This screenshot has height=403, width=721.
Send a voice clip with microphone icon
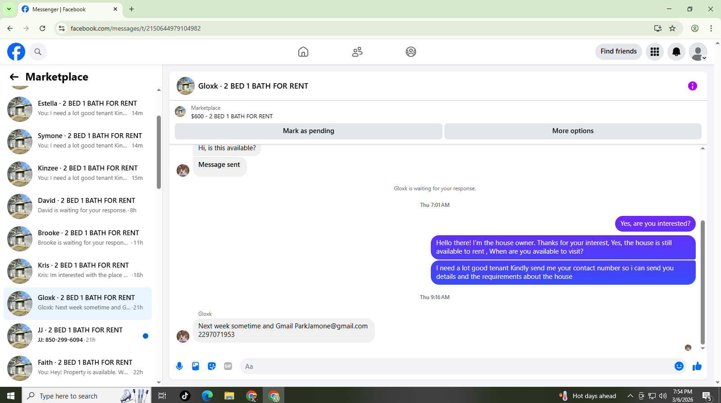[179, 366]
